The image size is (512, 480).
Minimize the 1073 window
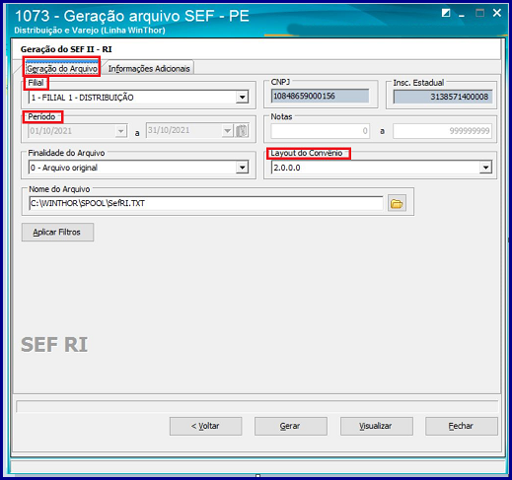coord(462,15)
